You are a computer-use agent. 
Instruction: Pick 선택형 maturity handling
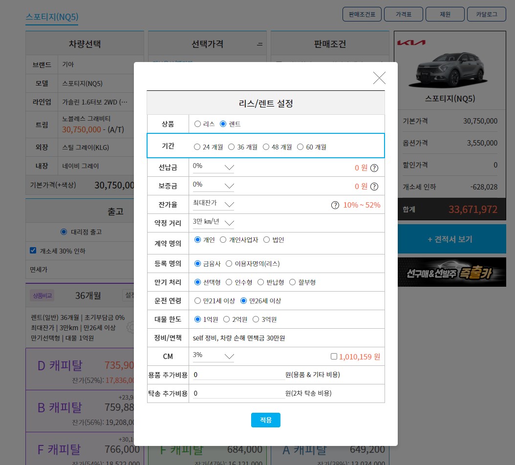[x=197, y=282]
